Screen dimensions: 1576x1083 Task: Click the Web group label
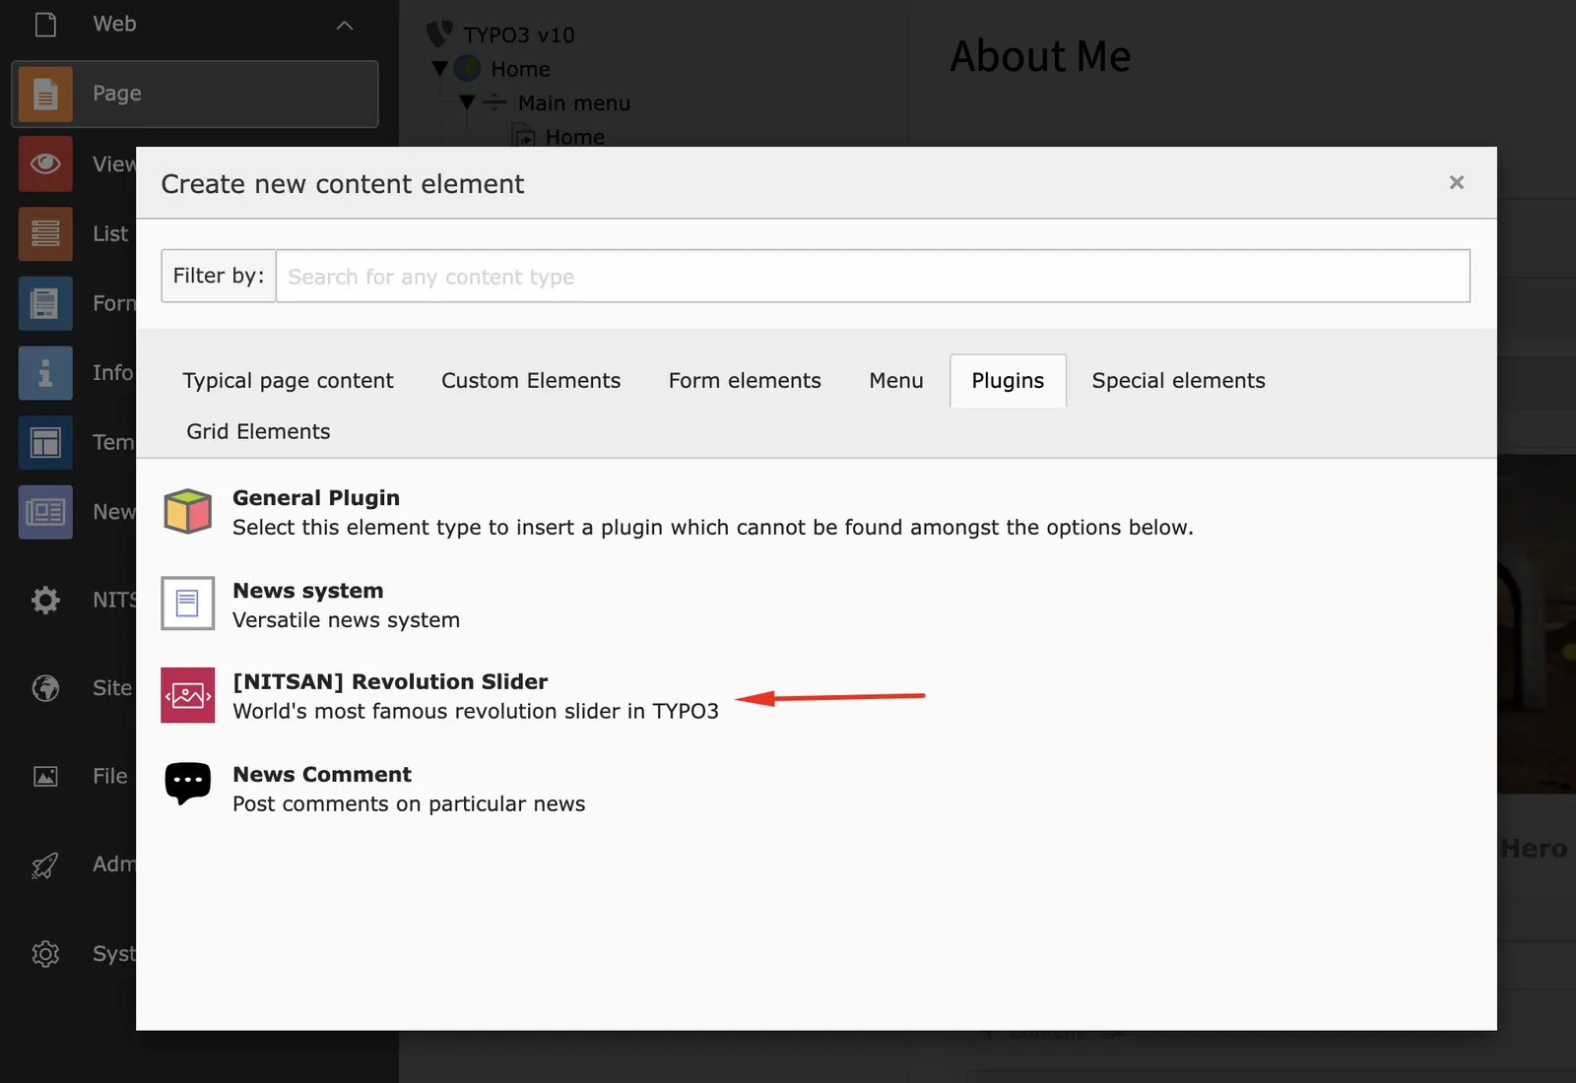114,24
